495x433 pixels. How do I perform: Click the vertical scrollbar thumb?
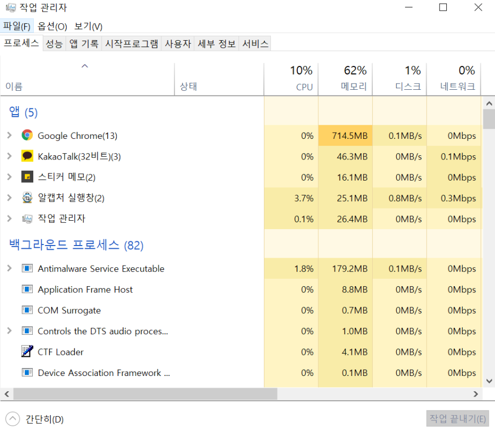[x=489, y=119]
